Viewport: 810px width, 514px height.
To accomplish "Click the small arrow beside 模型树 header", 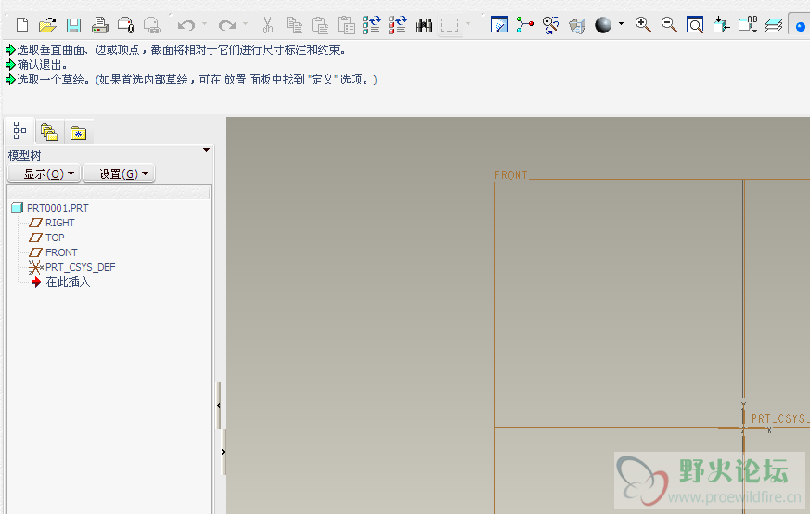I will (x=206, y=150).
